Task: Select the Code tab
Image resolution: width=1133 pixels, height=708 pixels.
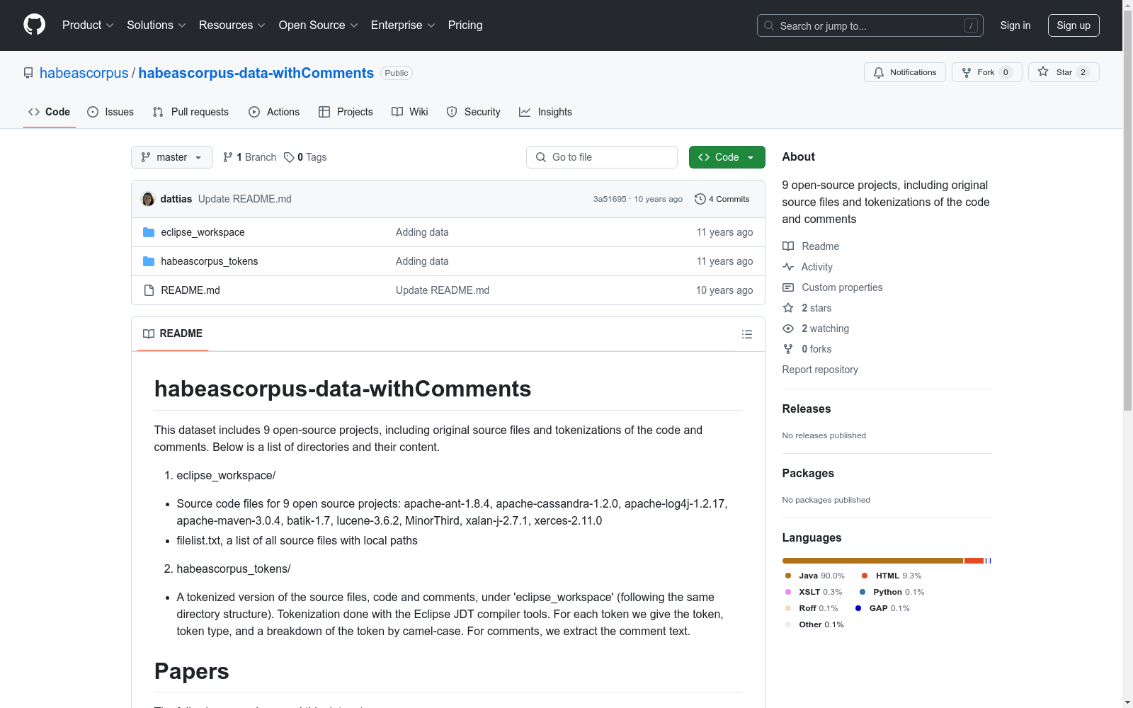Action: pyautogui.click(x=50, y=112)
